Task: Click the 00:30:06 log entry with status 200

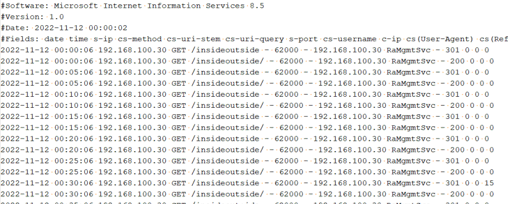Action: point(247,194)
